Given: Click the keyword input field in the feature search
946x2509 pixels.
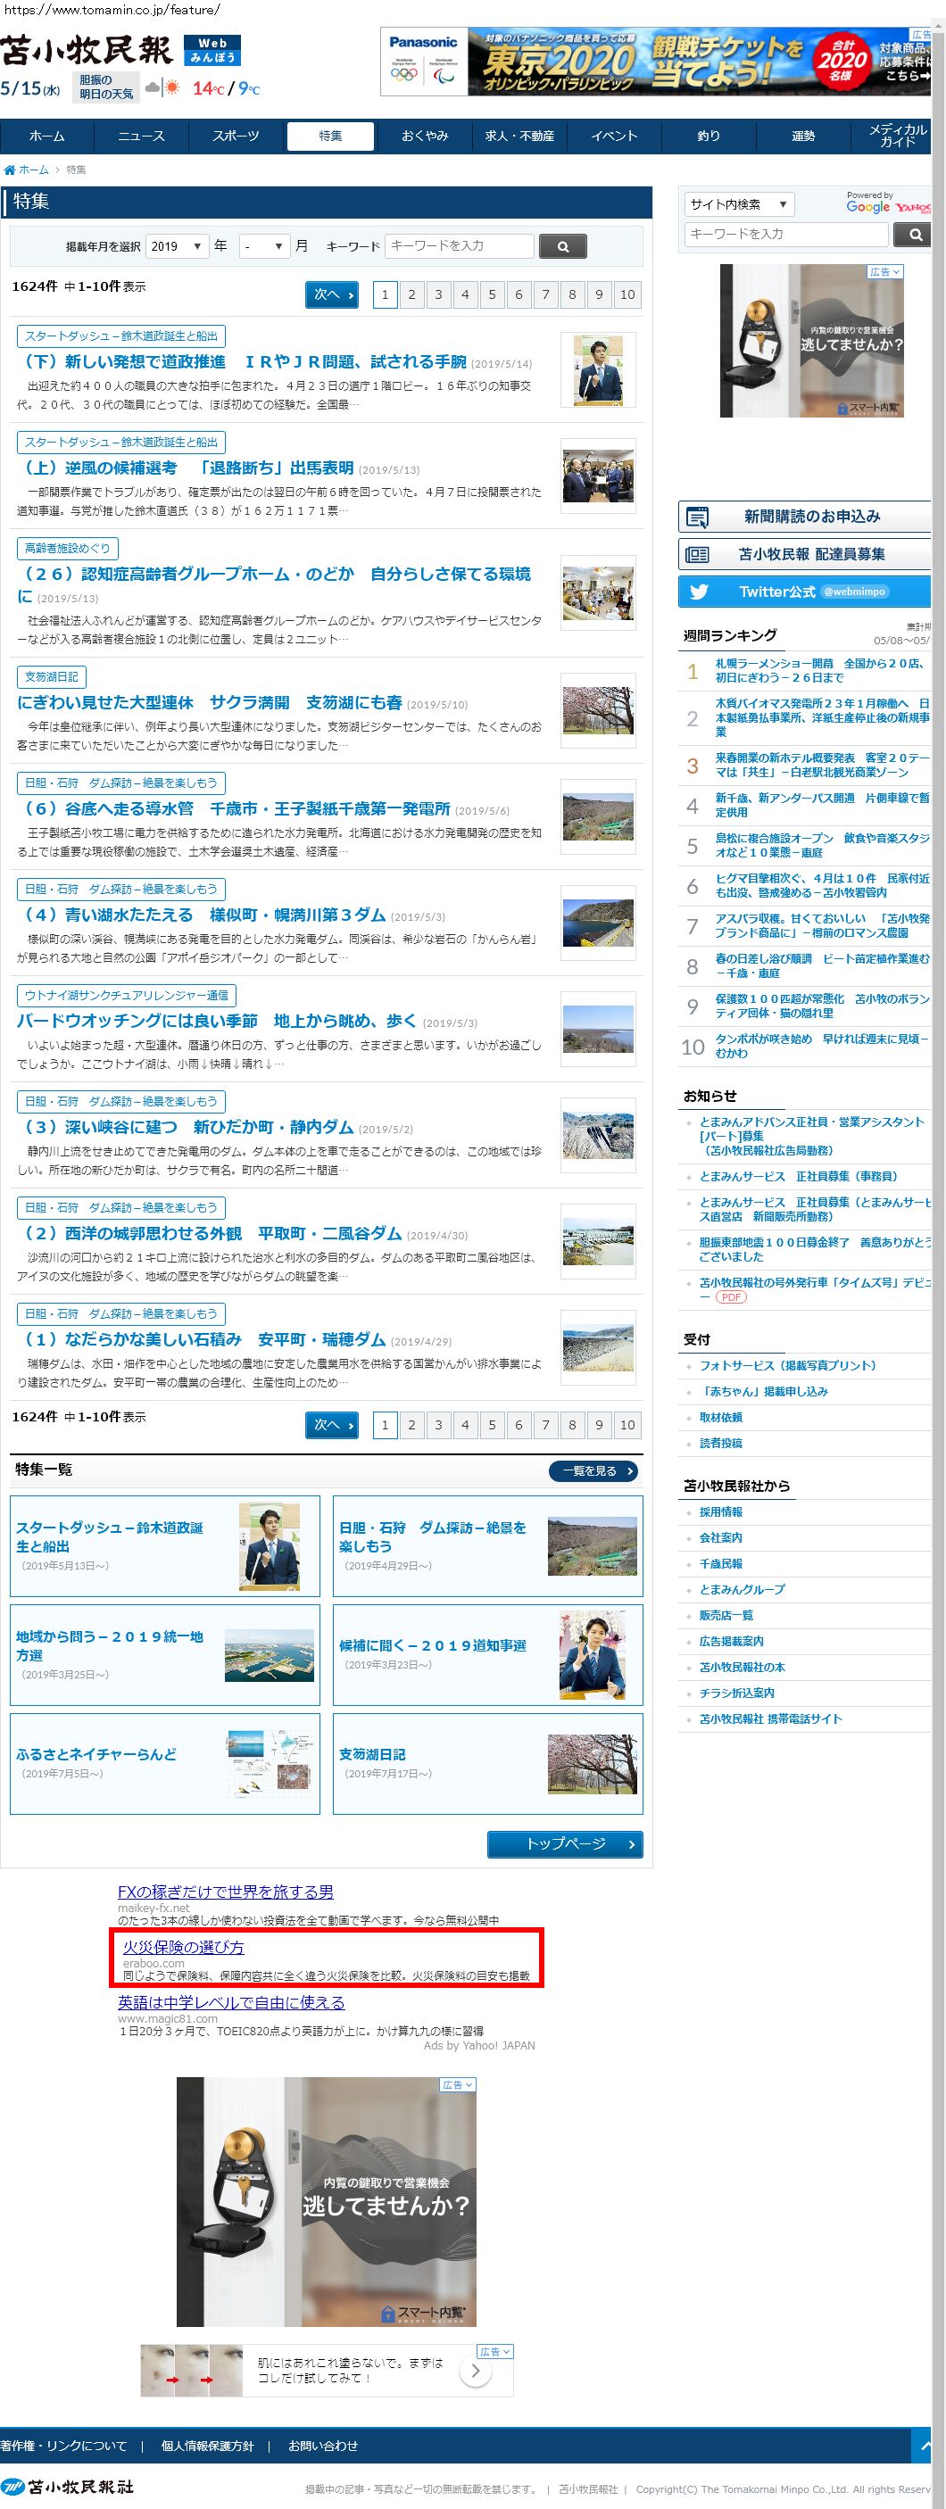Looking at the screenshot, I should [x=459, y=246].
